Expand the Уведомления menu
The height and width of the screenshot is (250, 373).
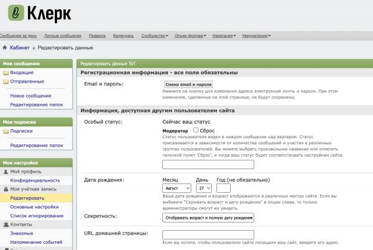[x=256, y=35]
